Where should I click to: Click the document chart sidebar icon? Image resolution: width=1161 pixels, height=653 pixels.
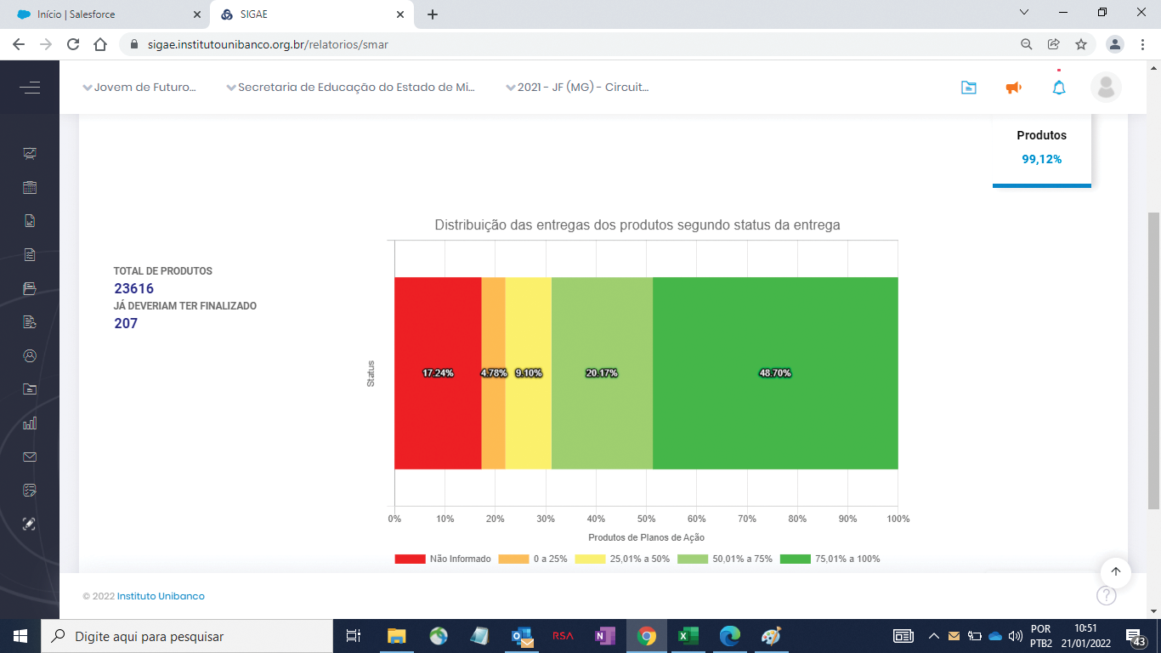tap(30, 221)
